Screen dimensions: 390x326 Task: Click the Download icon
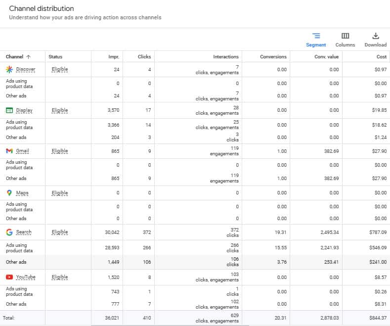coord(375,36)
